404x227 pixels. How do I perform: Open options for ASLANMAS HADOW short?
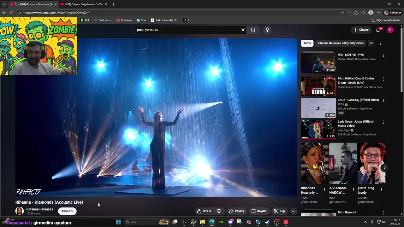[x=353, y=189]
